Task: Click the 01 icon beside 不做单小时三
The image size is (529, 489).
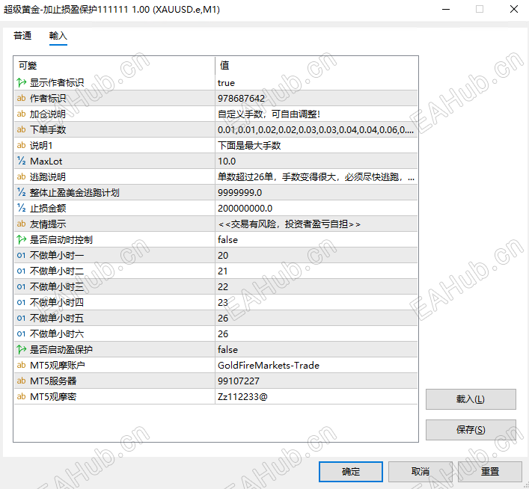Action: point(21,287)
